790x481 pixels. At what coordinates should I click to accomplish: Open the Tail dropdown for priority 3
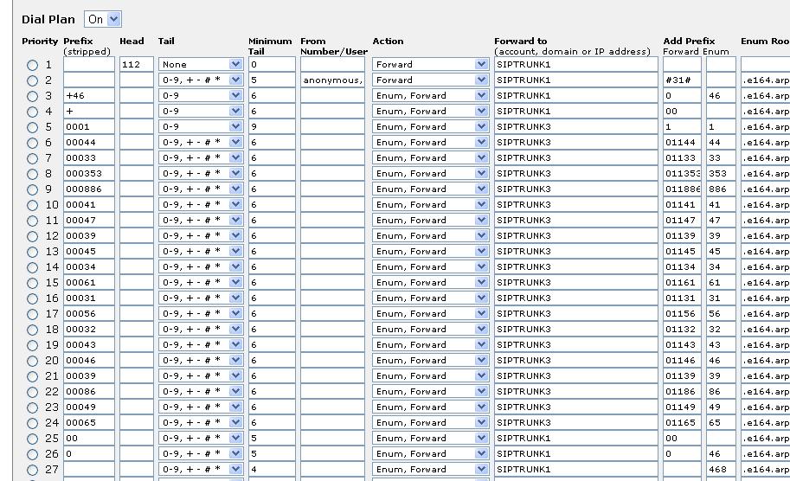[201, 95]
